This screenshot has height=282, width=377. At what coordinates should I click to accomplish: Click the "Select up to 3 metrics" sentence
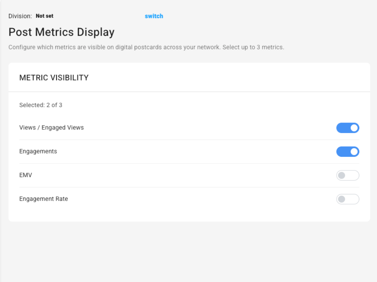(x=253, y=48)
